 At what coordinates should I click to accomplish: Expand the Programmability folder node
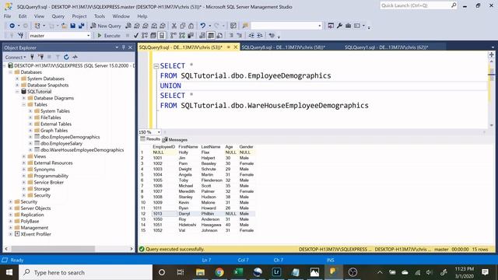coord(24,176)
